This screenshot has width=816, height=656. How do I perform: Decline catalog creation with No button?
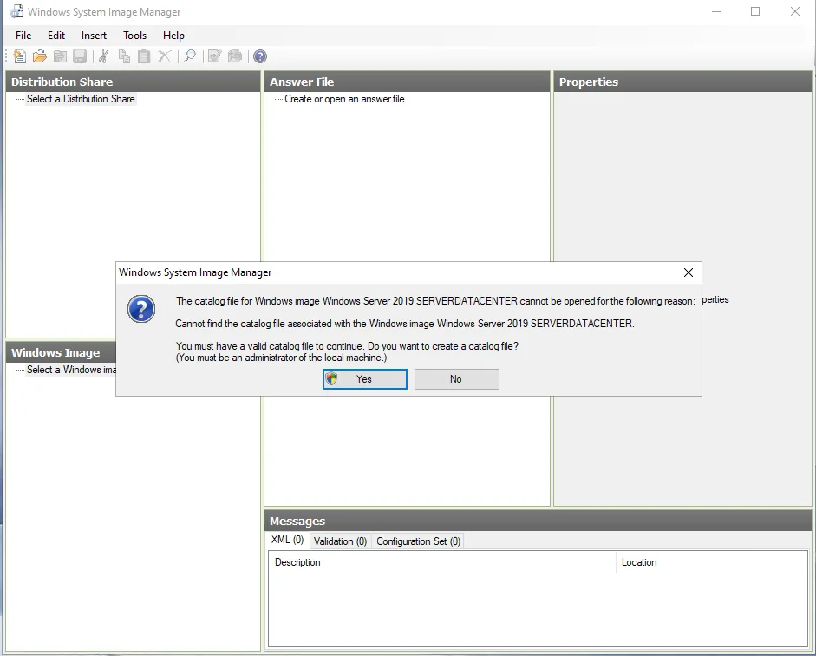point(456,379)
